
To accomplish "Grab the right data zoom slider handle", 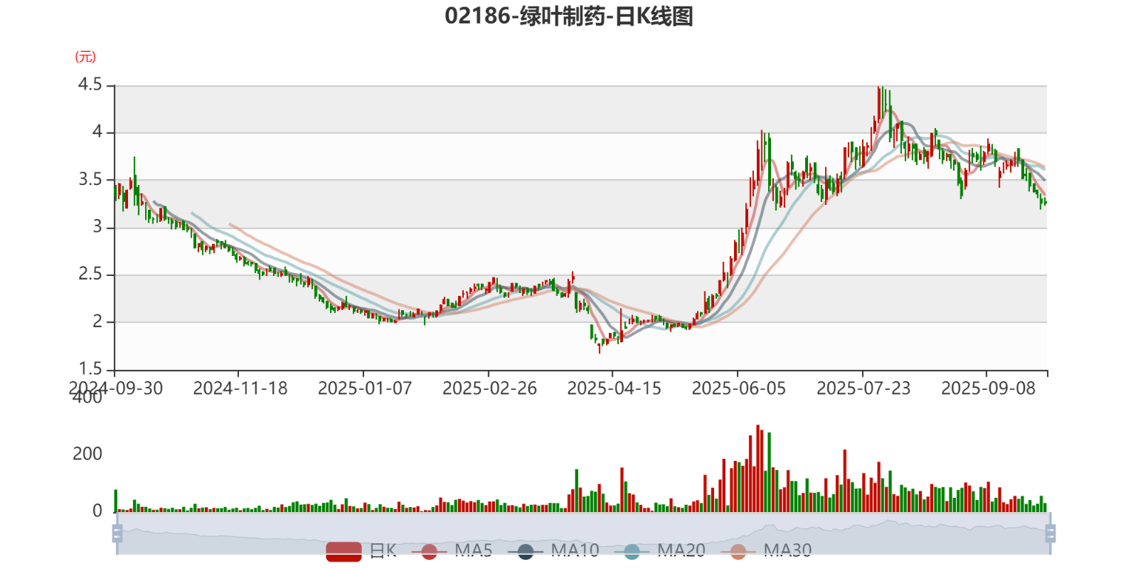I will 1051,533.
